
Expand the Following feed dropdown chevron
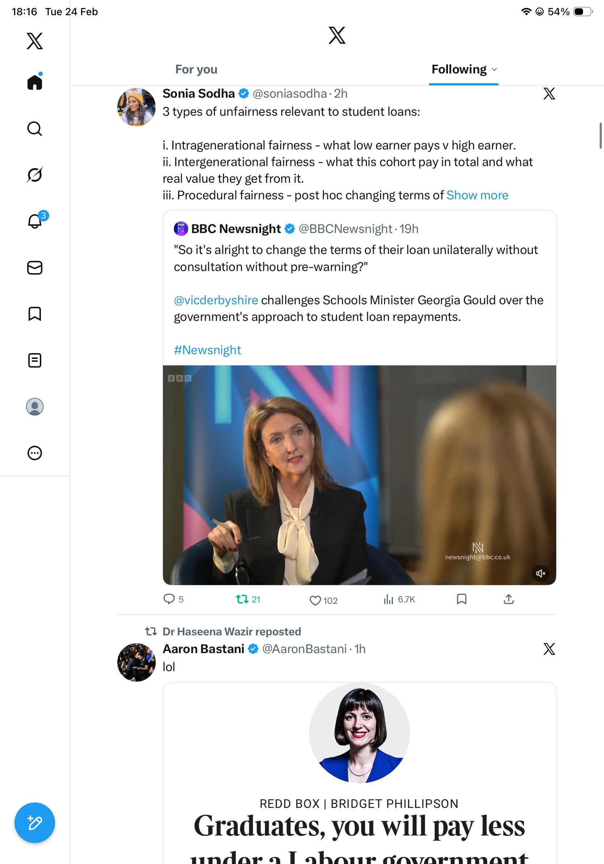(x=494, y=69)
